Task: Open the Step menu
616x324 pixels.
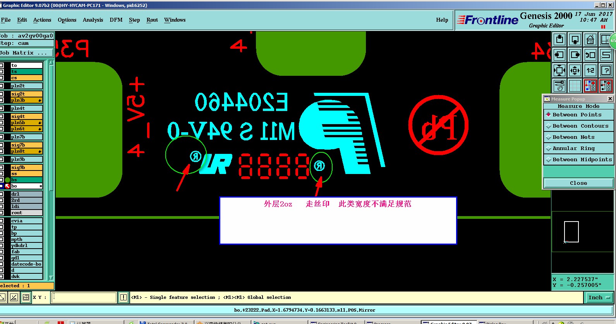Action: click(134, 20)
